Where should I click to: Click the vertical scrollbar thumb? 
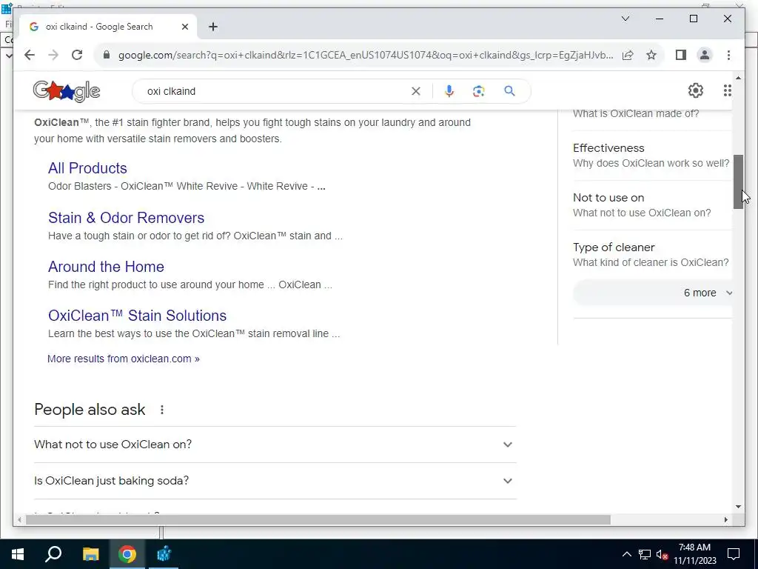click(738, 182)
